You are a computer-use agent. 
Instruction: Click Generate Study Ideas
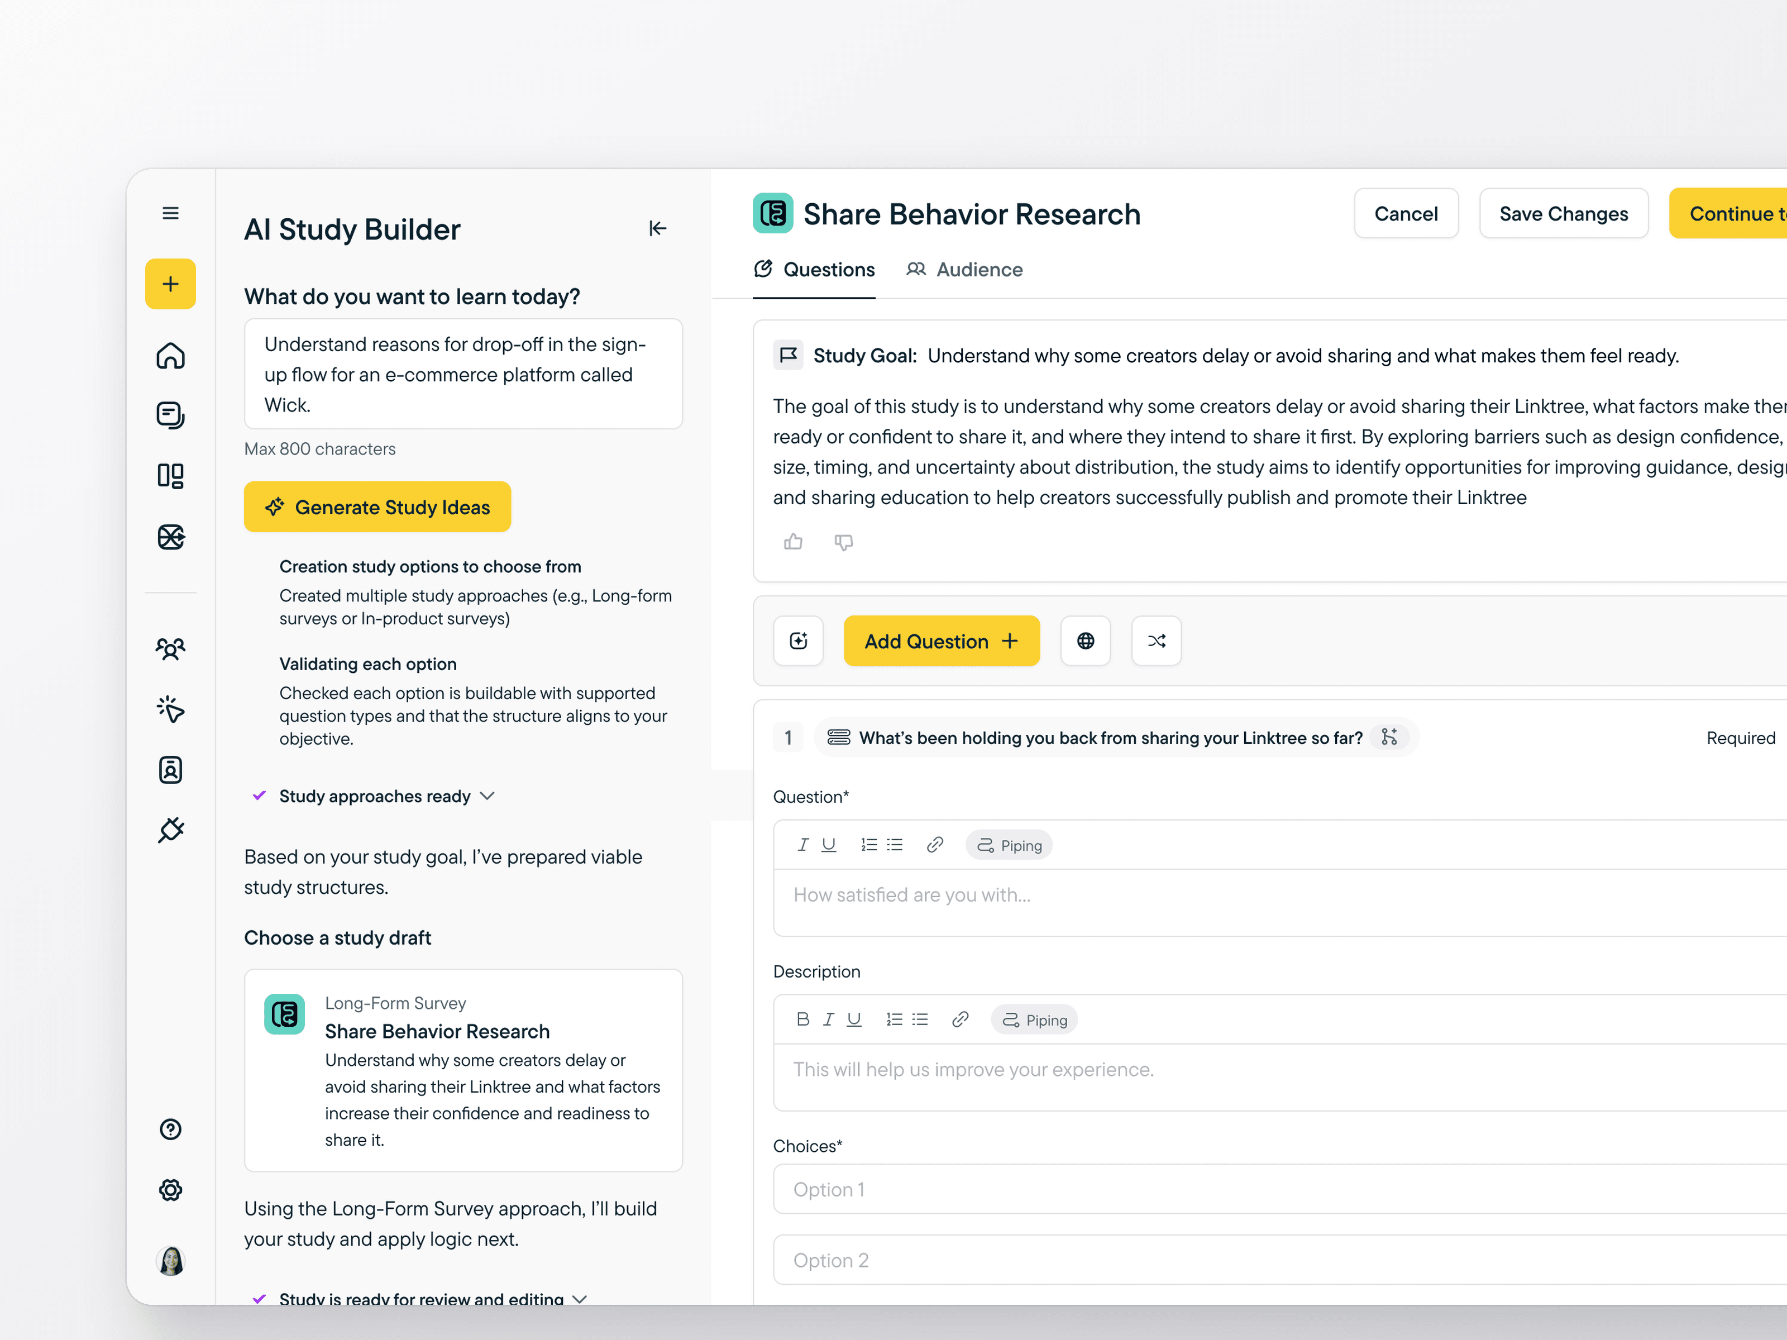coord(378,506)
